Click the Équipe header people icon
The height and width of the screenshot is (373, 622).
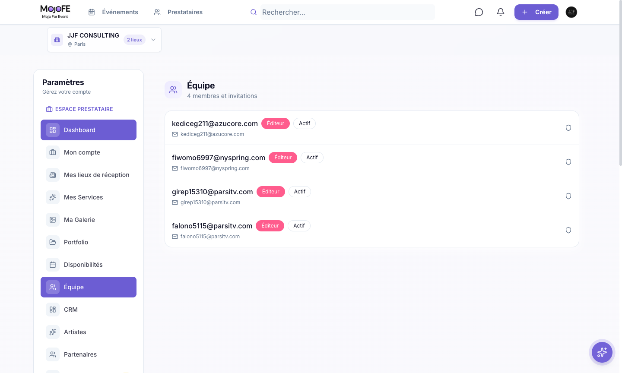click(173, 90)
